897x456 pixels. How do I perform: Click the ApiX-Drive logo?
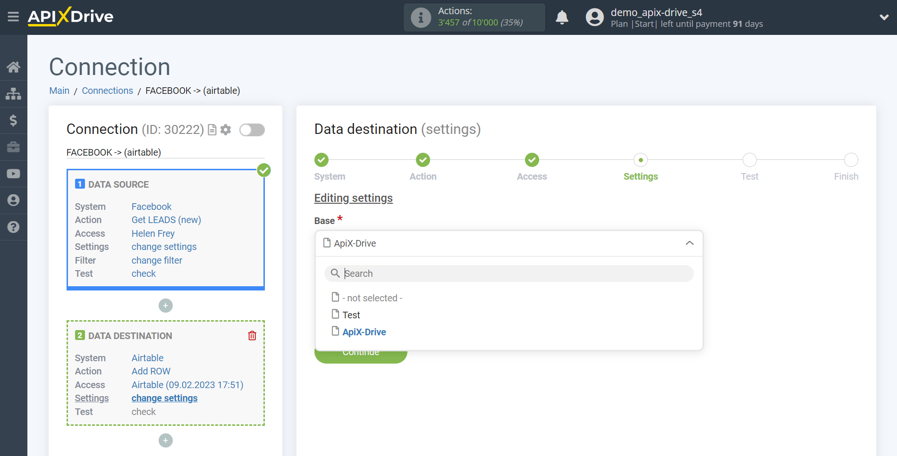[x=70, y=17]
